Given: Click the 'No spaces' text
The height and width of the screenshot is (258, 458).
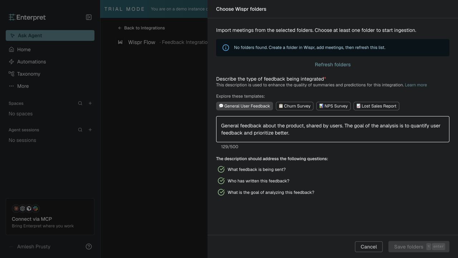Looking at the screenshot, I should click(21, 114).
